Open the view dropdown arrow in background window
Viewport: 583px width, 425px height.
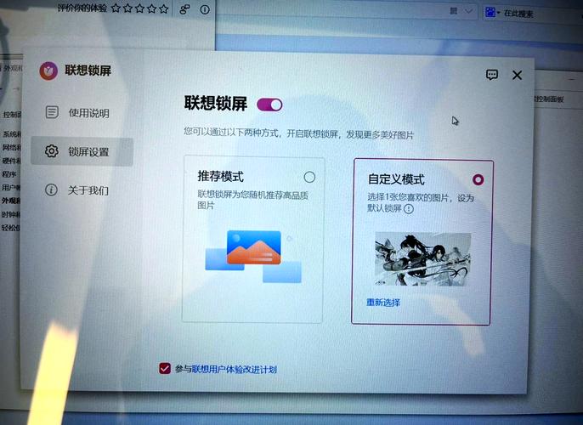(469, 12)
